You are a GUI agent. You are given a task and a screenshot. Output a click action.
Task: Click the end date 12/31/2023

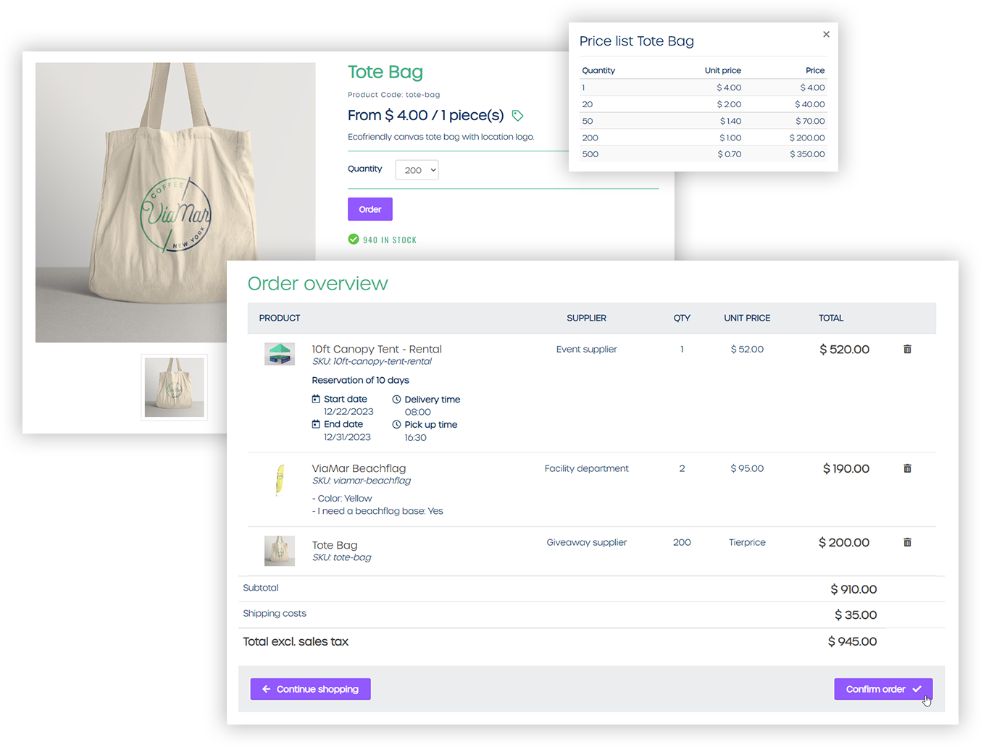347,437
